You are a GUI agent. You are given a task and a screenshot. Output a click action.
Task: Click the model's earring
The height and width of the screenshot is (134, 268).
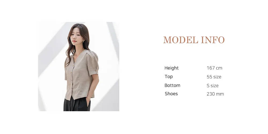(83, 41)
